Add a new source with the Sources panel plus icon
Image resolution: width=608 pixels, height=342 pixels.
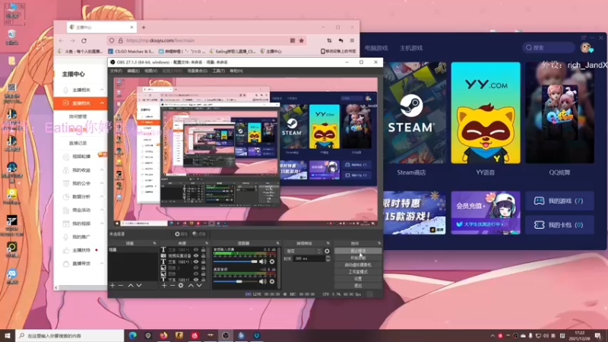point(164,286)
